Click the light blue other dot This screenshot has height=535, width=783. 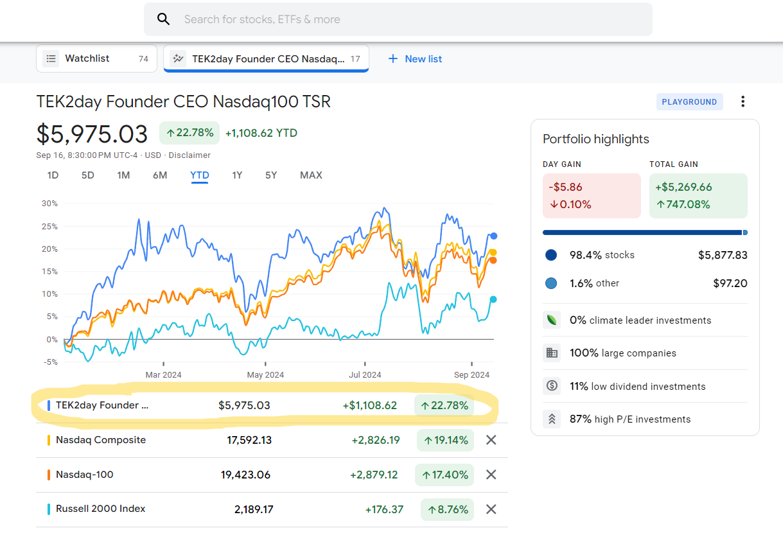(x=550, y=283)
